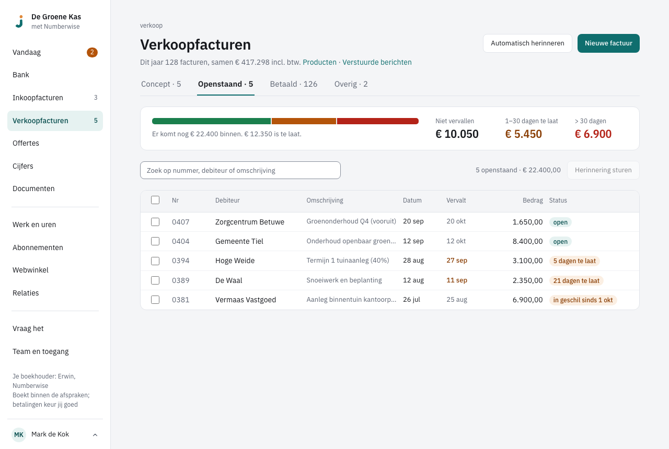Sort by the Debiteur column header

click(227, 200)
